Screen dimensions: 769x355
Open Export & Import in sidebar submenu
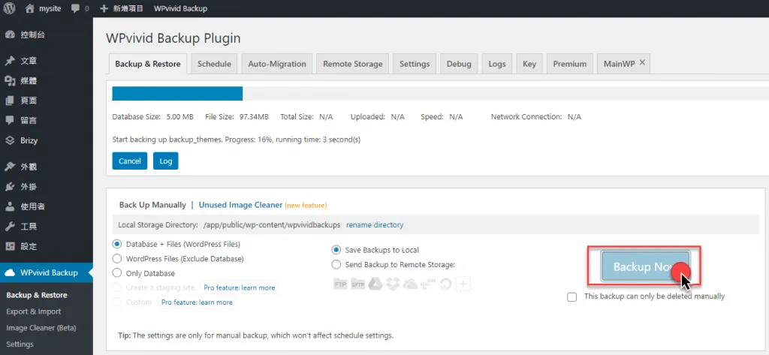point(33,311)
